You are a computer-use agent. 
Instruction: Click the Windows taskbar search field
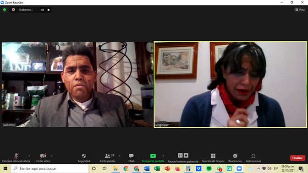(49, 168)
